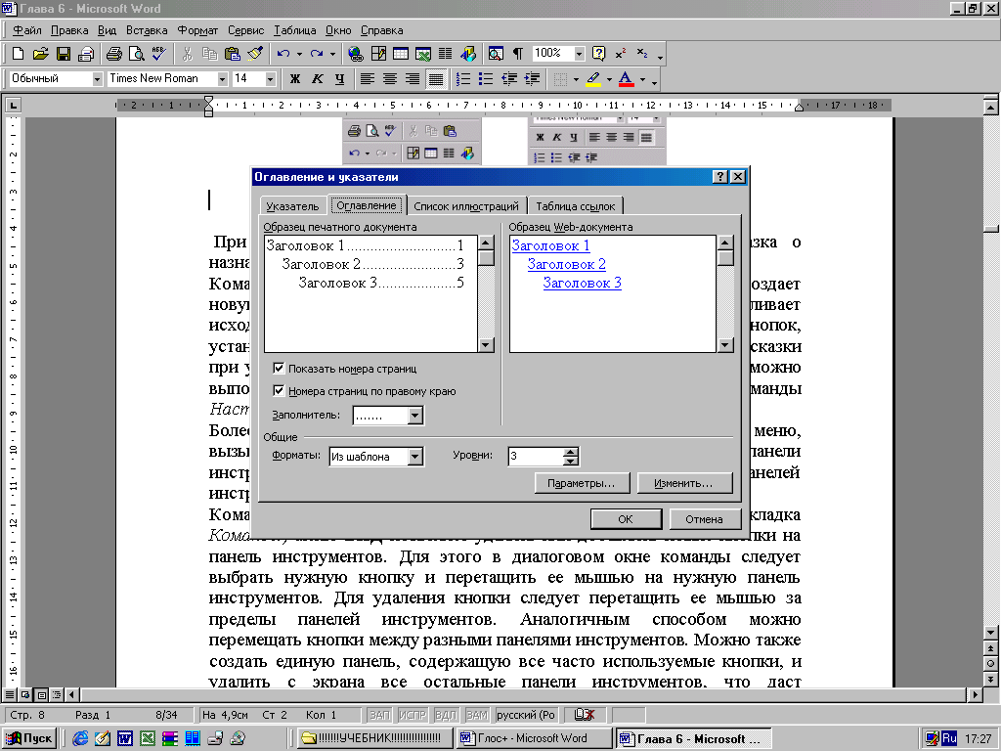
Task: Apply yellow highlight color
Action: point(593,79)
